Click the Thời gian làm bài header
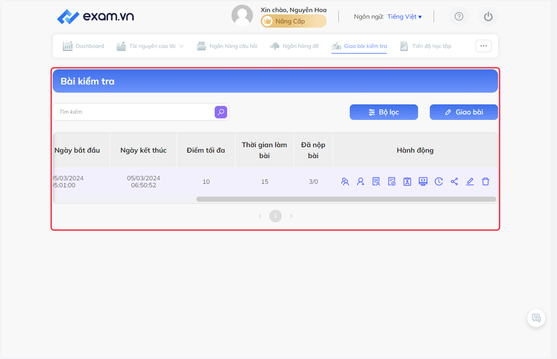Viewport: 557px width, 359px height. coord(265,150)
